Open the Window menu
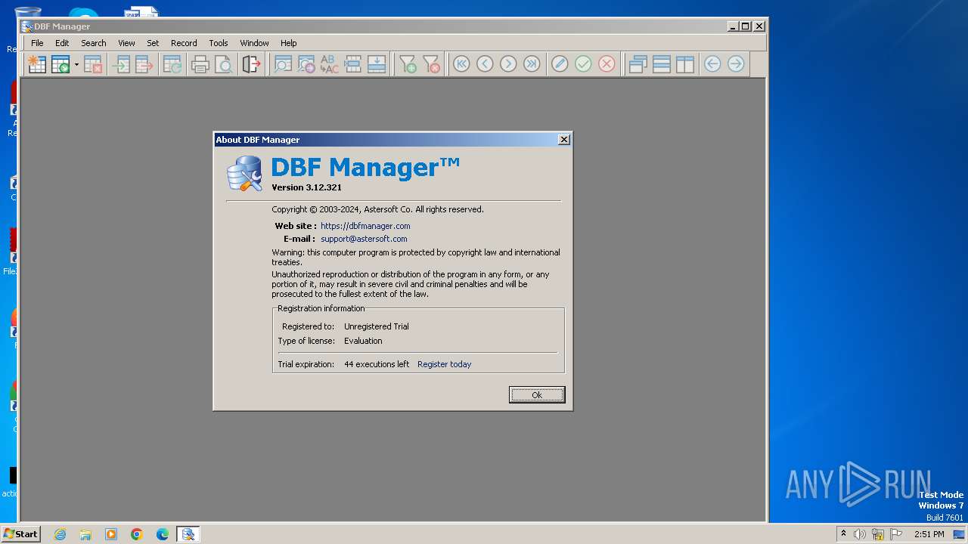 point(254,43)
